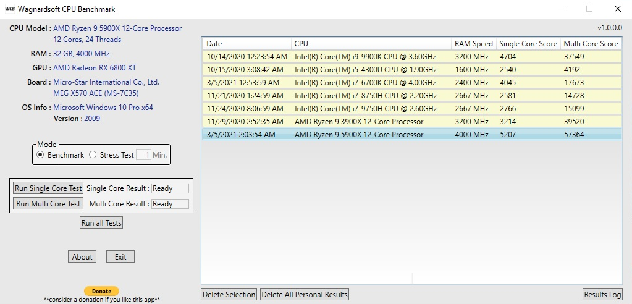Select the i9-9900K result row
The image size is (632, 304).
tap(412, 56)
